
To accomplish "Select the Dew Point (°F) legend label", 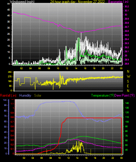I will 124,95.
